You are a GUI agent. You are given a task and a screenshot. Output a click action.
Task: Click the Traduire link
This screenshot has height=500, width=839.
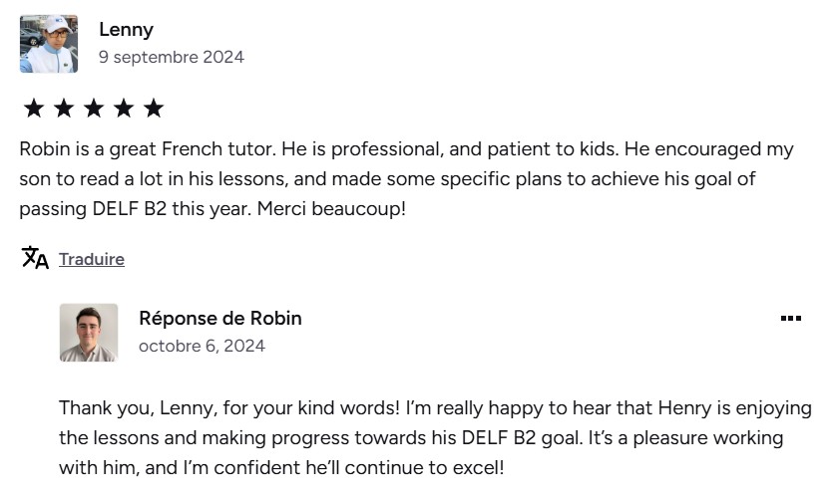tap(92, 259)
